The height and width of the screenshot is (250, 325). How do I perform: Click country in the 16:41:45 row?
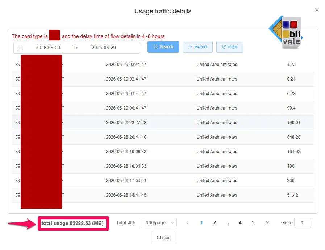coord(217,195)
